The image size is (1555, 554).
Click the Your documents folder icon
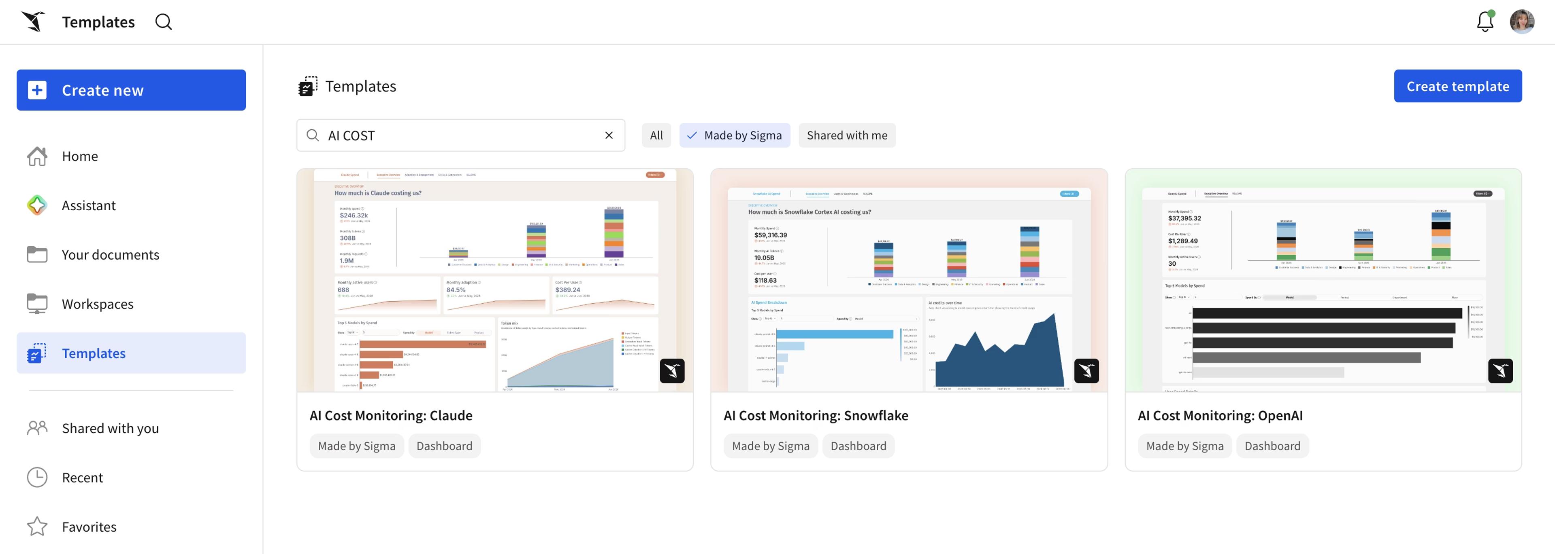pos(37,254)
